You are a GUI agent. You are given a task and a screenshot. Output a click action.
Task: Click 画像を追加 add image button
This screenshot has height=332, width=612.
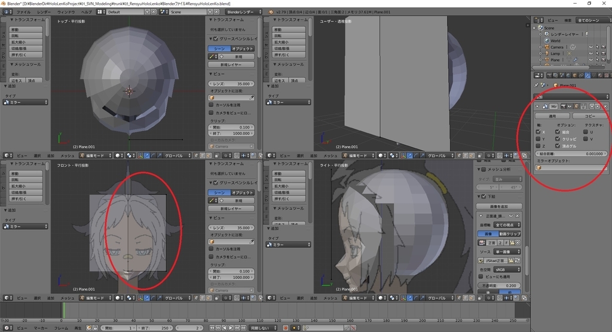(499, 206)
